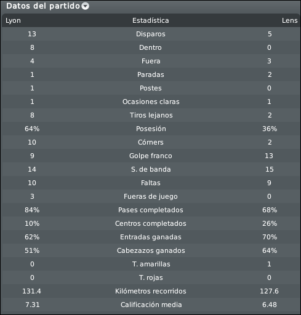Click the Estadística column header
Screen dimensions: 301x315
point(151,20)
